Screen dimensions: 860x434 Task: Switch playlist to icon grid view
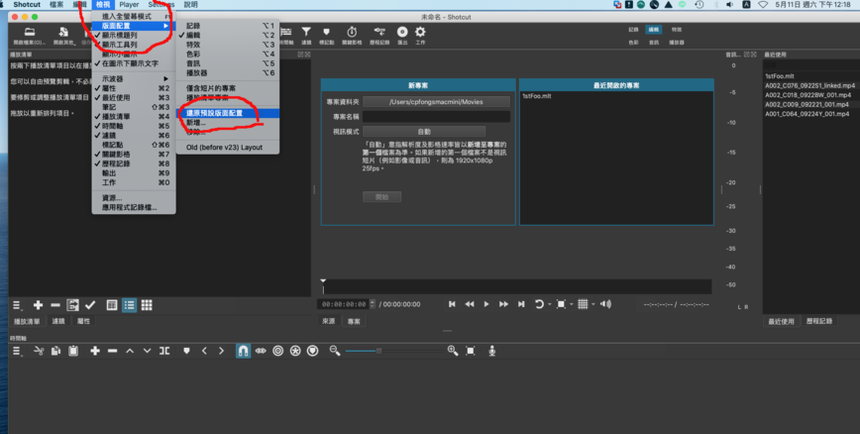pyautogui.click(x=148, y=305)
